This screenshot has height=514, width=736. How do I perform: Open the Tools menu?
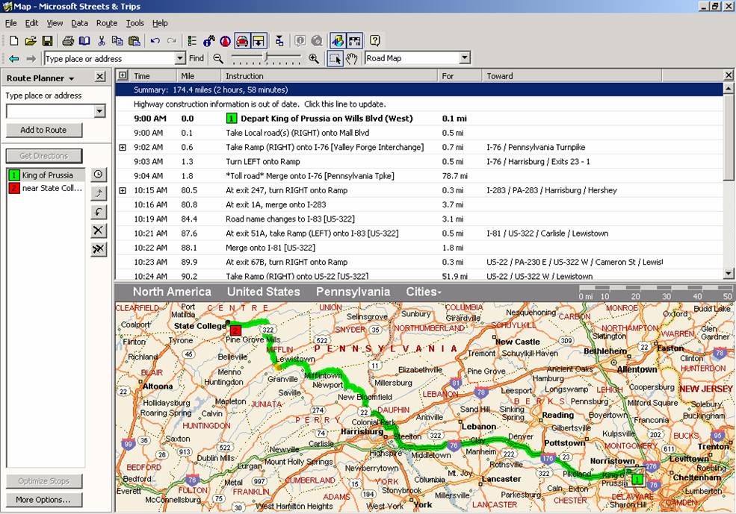(134, 23)
